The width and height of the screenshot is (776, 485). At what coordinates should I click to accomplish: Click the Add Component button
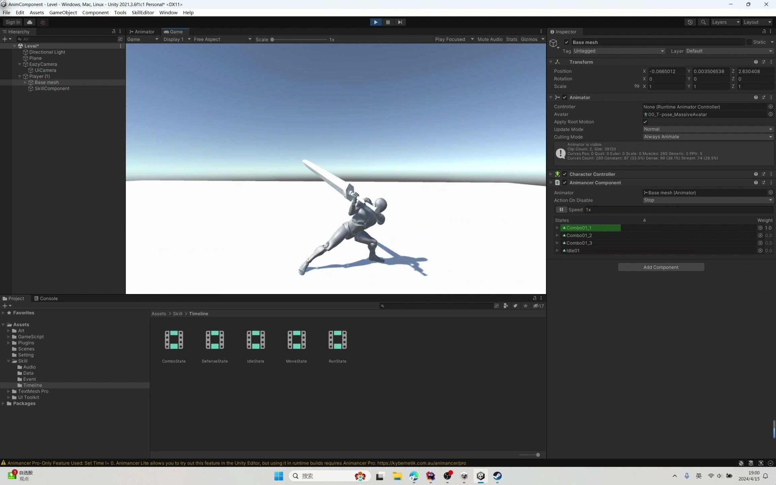660,267
